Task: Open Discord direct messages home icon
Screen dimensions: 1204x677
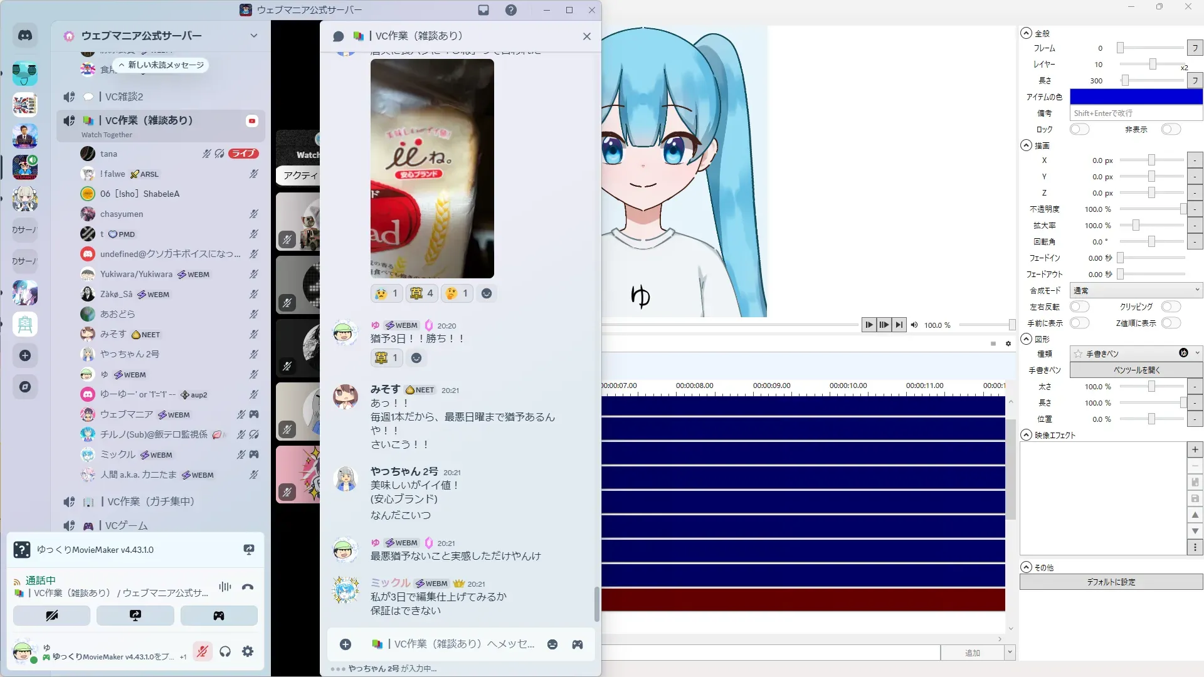Action: pos(25,36)
